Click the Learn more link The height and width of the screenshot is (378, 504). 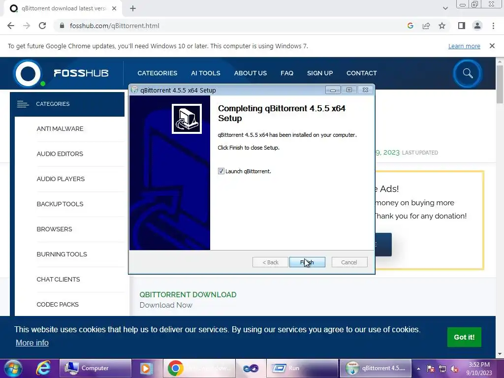(x=464, y=46)
